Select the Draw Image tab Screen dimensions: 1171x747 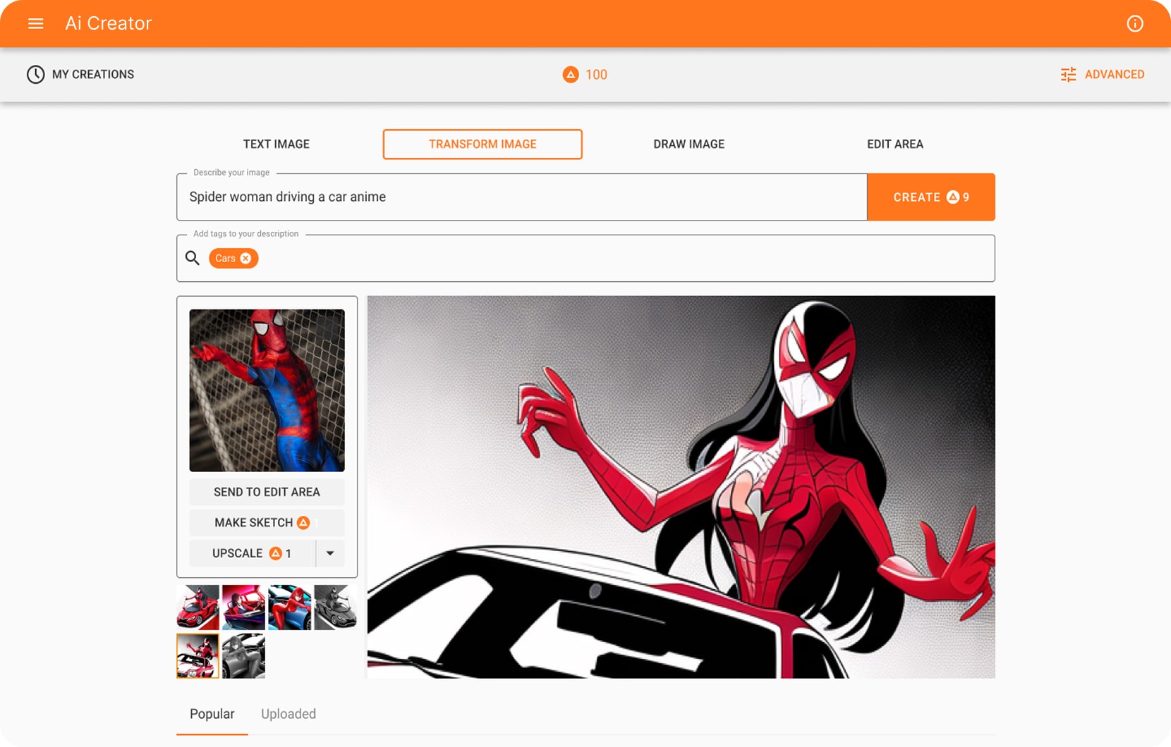tap(688, 144)
